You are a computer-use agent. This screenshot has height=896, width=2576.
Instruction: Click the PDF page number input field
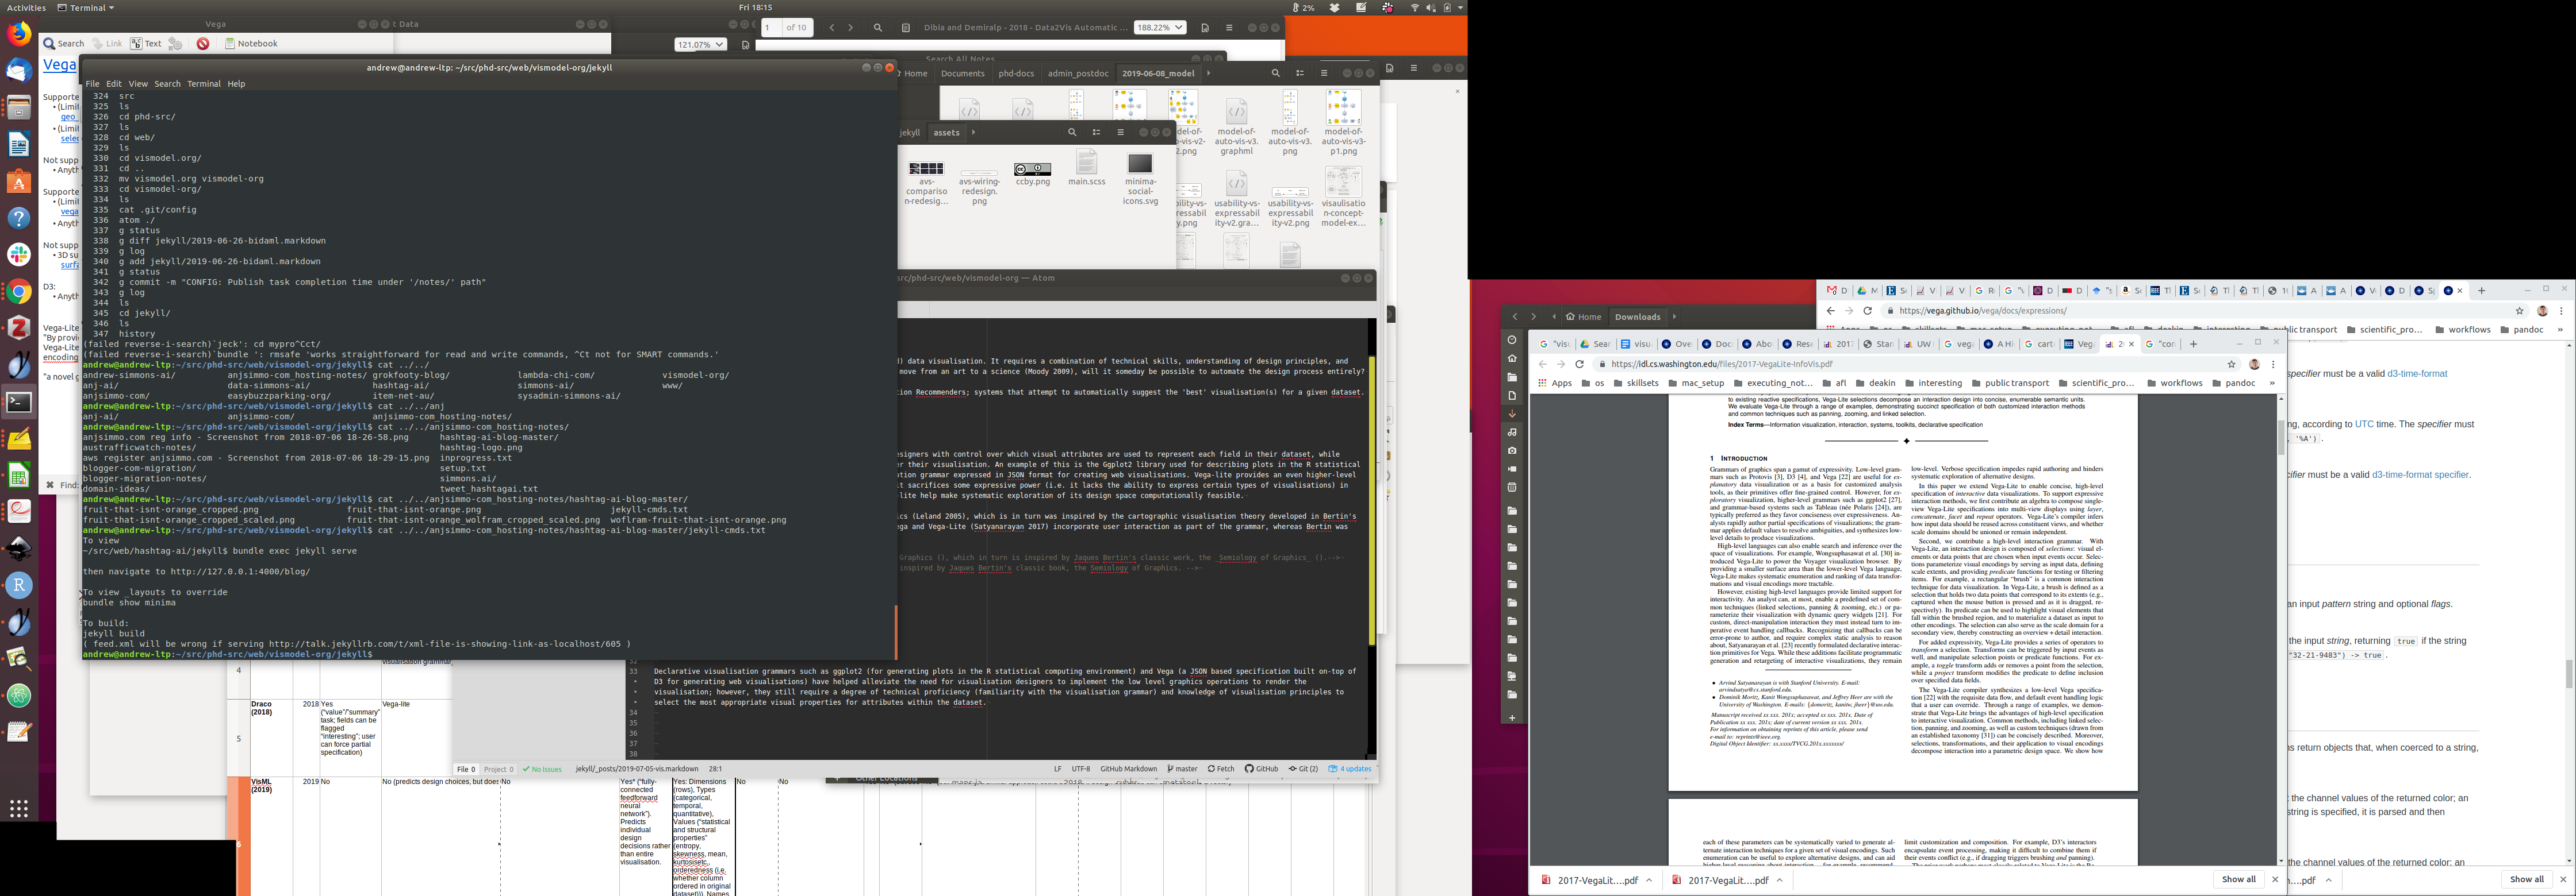click(x=769, y=28)
